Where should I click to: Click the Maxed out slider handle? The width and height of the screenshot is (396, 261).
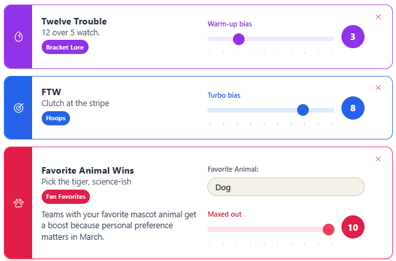[x=329, y=229]
